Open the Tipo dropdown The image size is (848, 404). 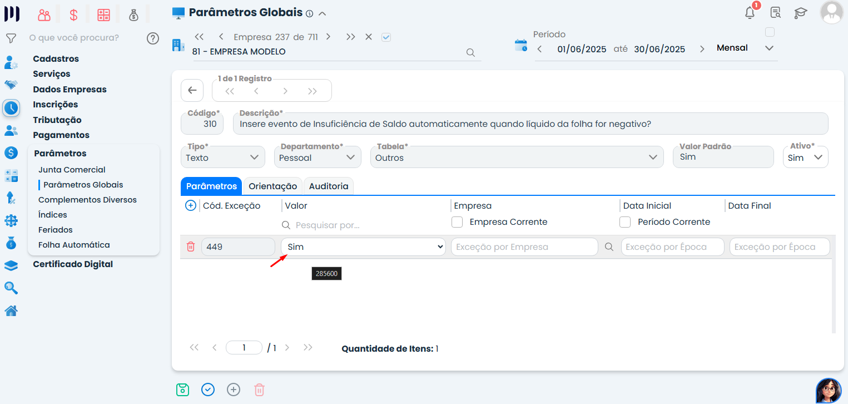pos(223,157)
